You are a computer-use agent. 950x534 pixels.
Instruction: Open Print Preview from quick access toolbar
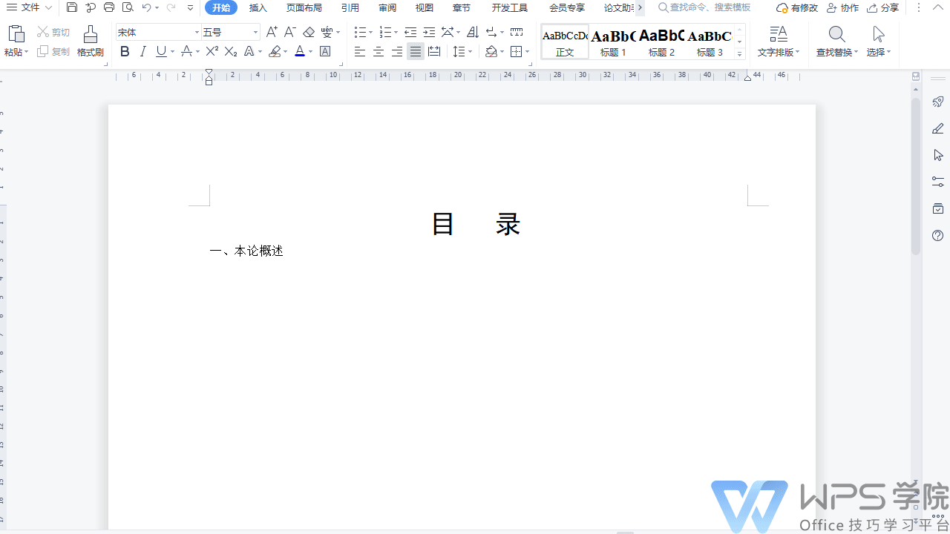point(128,7)
